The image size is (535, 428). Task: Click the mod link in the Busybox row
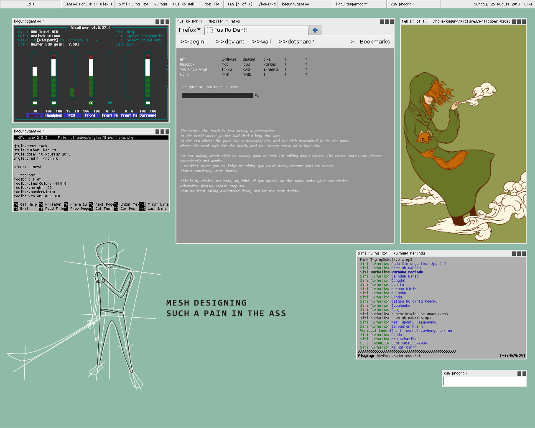coord(225,64)
